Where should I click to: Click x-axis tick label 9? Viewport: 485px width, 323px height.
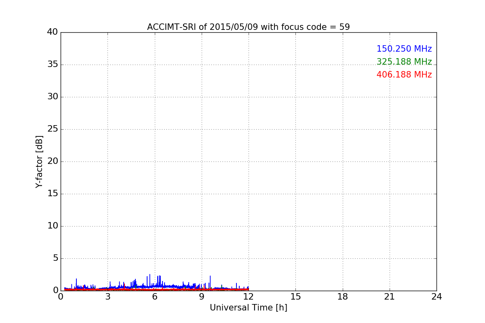coord(202,297)
